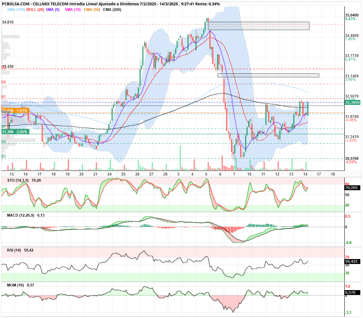Select the BOLL (20) legend label
The image size is (363, 318).
[35, 10]
